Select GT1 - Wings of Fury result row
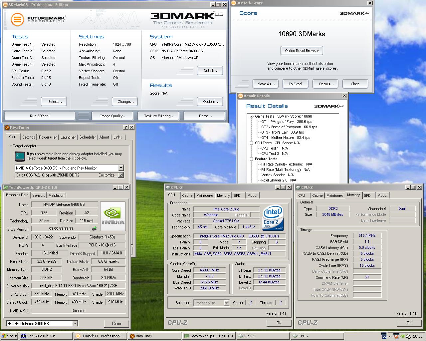The height and width of the screenshot is (341, 426). click(287, 122)
